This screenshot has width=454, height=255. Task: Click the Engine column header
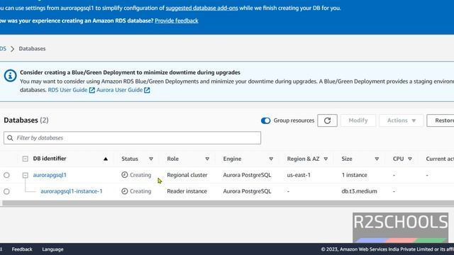[232, 159]
